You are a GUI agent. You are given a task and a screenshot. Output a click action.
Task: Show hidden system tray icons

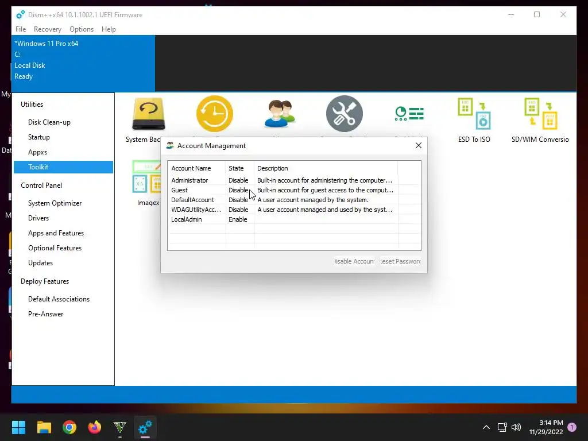[486, 427]
